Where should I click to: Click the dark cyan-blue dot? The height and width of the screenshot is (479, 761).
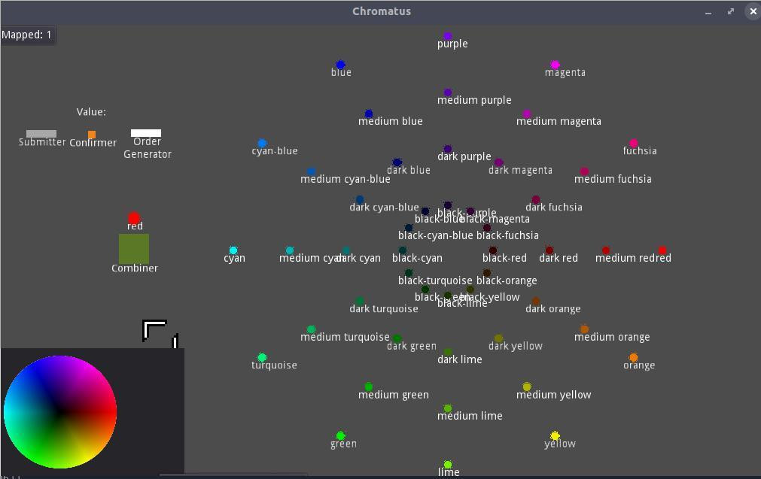[360, 199]
